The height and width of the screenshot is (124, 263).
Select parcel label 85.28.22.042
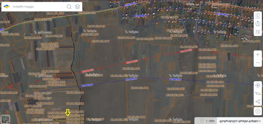coord(43,19)
